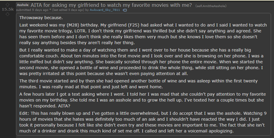Open the user tag icon beside Awkward_Sky_7811
Viewport: 274px width, 138px height.
(x=125, y=10)
